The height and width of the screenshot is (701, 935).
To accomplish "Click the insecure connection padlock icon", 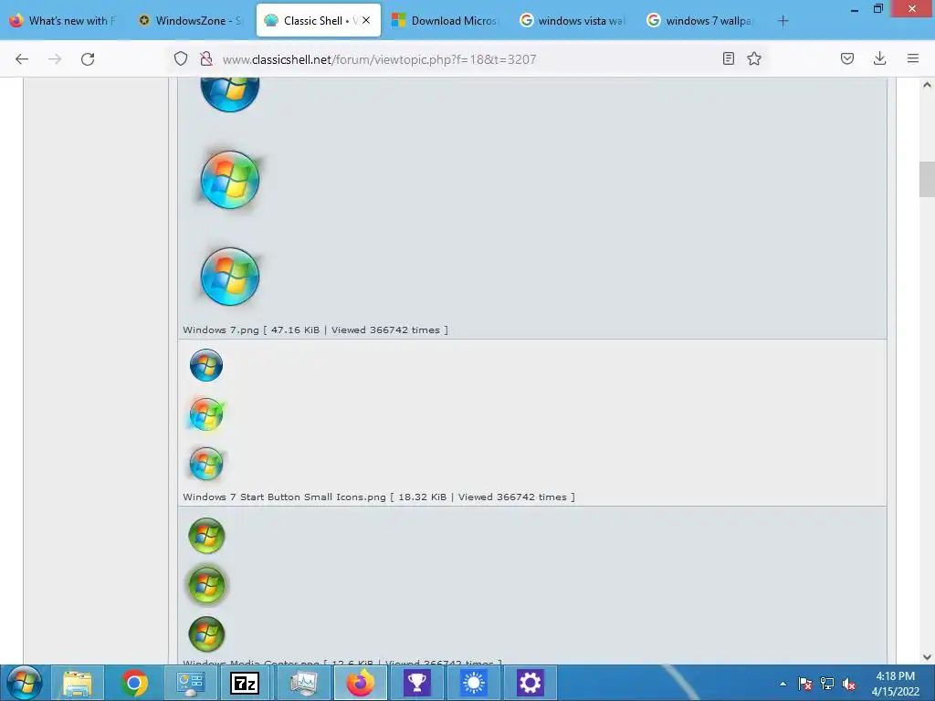I will [206, 58].
